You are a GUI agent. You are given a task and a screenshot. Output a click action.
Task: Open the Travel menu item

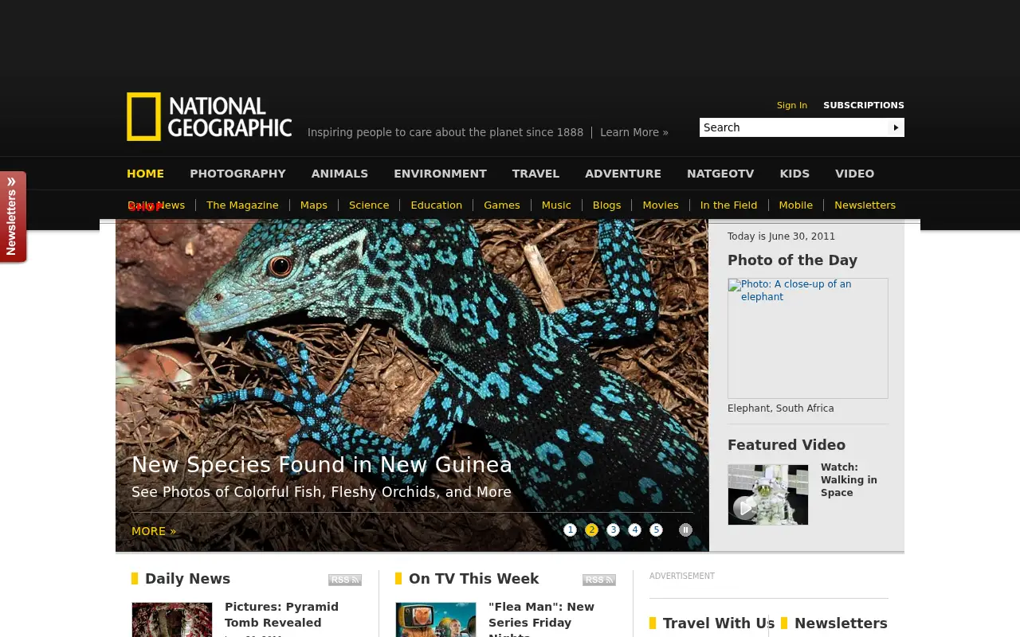click(535, 174)
